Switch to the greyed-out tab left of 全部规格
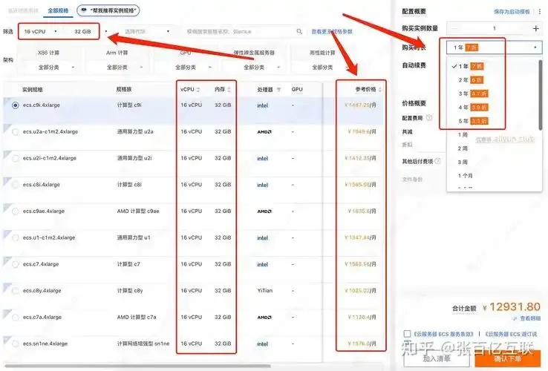This screenshot has width=548, height=371. 23,11
